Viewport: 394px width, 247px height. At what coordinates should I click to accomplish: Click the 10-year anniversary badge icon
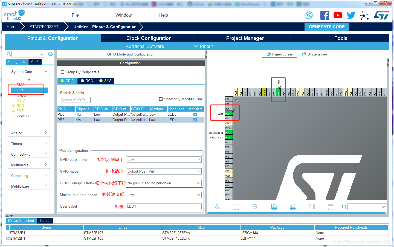point(309,15)
